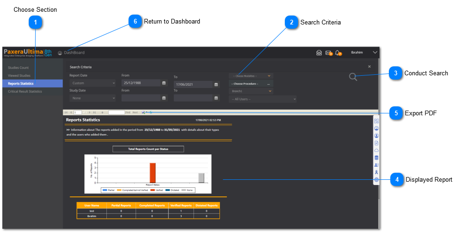
Task: Expand the Ibrahim user menu chevron
Action: click(x=375, y=53)
